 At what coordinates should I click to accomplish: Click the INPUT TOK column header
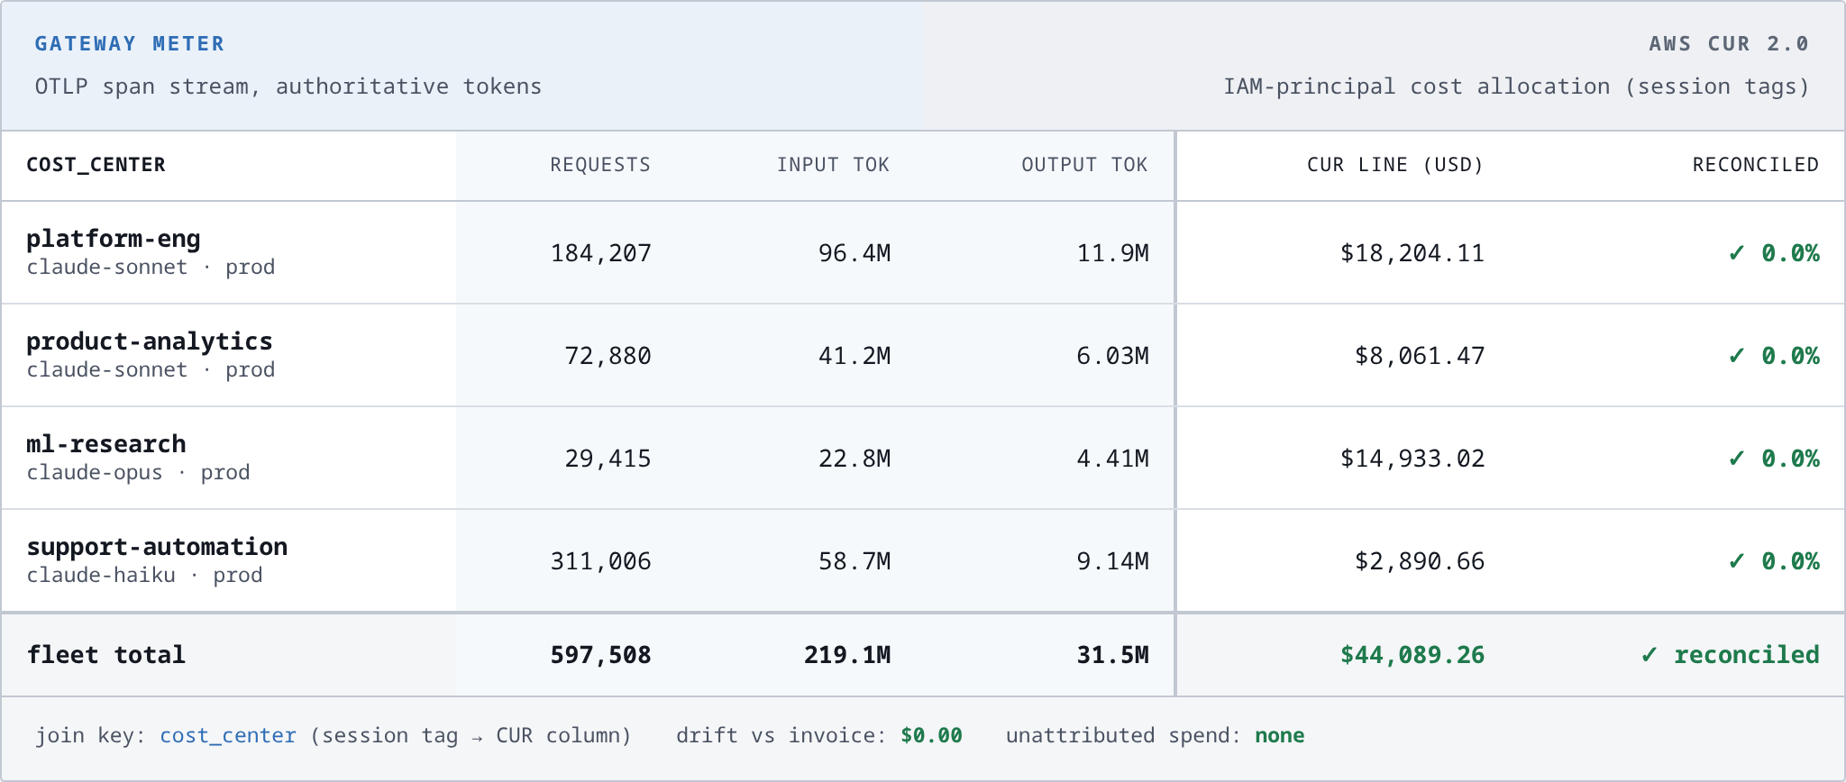pos(833,165)
